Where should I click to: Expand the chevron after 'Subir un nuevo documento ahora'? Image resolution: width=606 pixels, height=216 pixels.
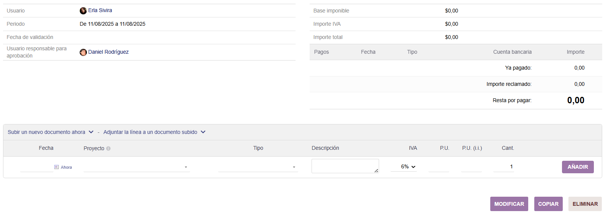point(91,132)
